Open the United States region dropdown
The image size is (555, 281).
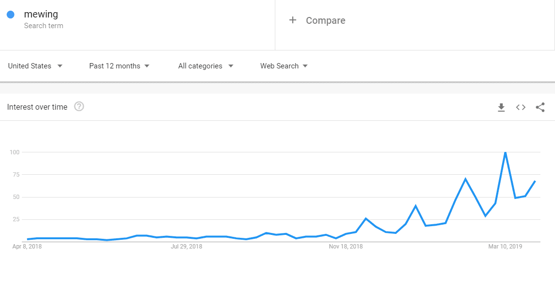35,66
